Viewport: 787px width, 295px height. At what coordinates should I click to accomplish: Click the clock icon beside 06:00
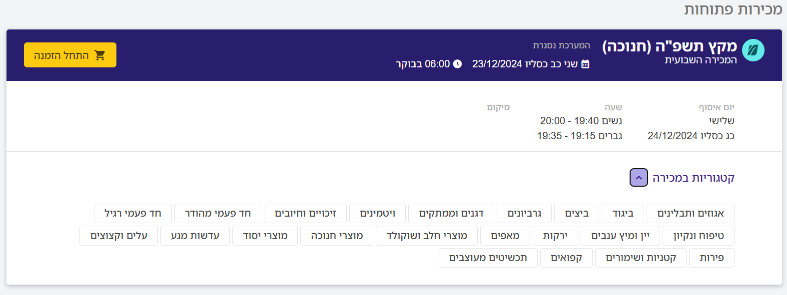point(457,64)
